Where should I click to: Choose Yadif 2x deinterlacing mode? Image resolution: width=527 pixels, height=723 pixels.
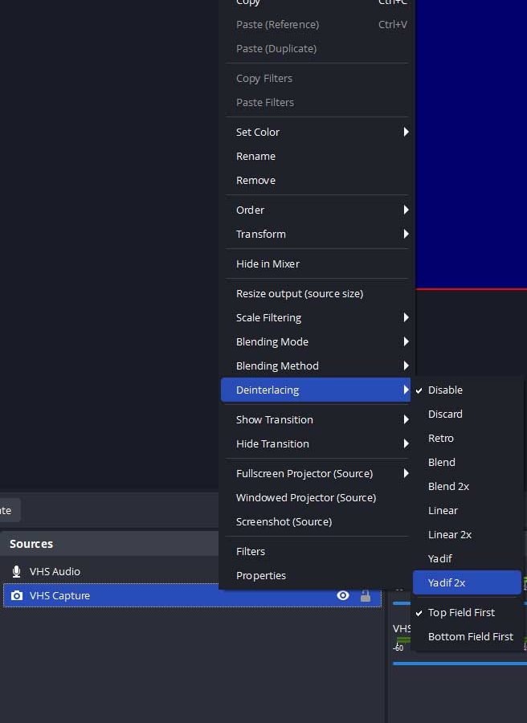(x=447, y=582)
